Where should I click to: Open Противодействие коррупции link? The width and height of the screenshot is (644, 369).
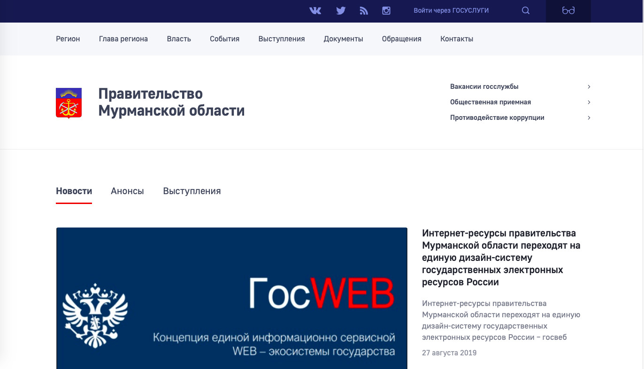(x=497, y=118)
